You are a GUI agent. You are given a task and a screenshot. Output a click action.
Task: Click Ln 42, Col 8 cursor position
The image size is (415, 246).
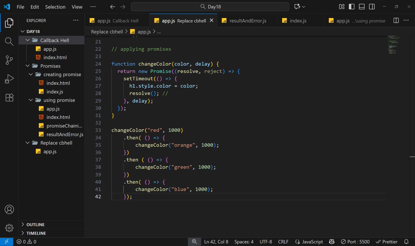click(216, 242)
